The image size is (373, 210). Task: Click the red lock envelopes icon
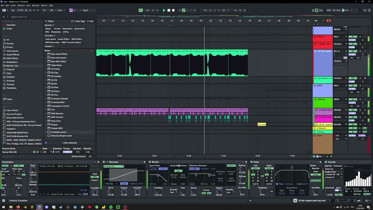[328, 21]
